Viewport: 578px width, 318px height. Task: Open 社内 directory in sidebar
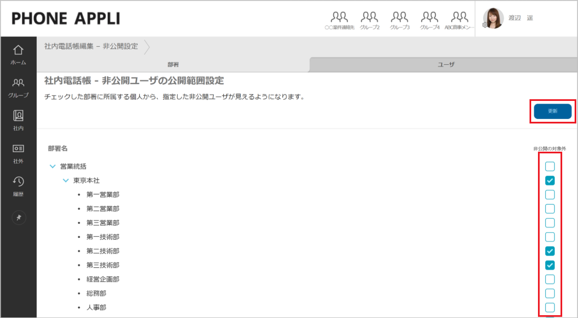(19, 120)
